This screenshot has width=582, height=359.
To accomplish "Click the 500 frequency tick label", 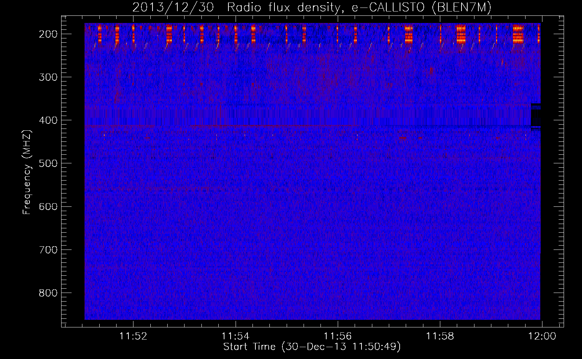I will pyautogui.click(x=48, y=163).
